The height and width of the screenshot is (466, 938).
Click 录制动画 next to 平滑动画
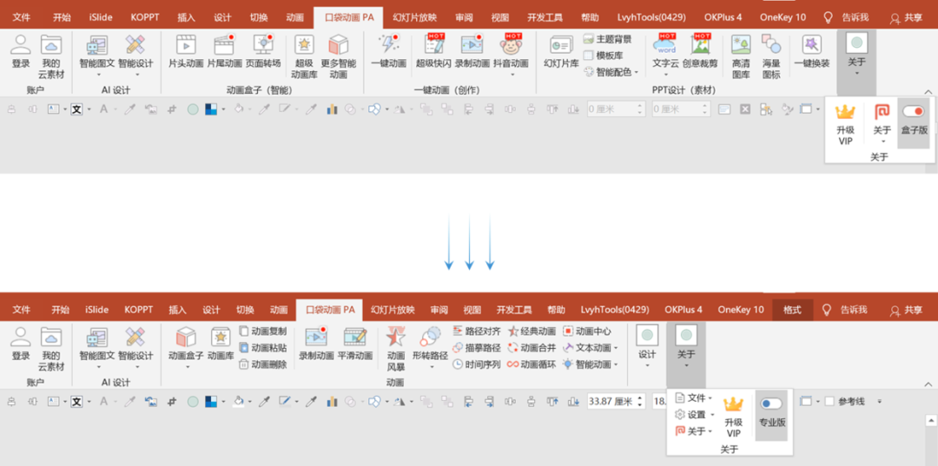click(x=316, y=345)
